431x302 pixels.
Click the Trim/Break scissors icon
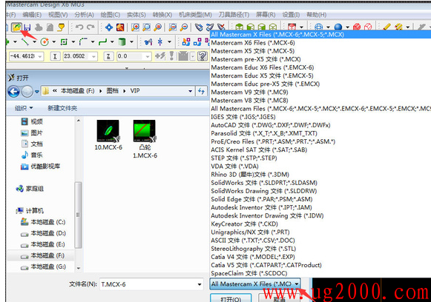tap(148, 41)
